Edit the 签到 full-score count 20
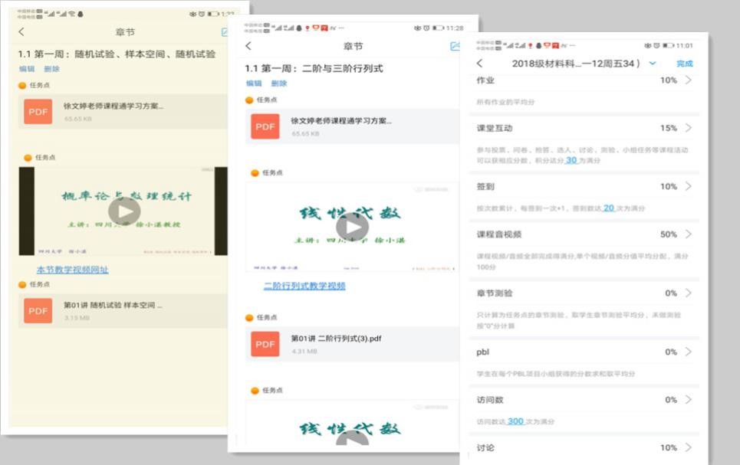 tap(608, 208)
